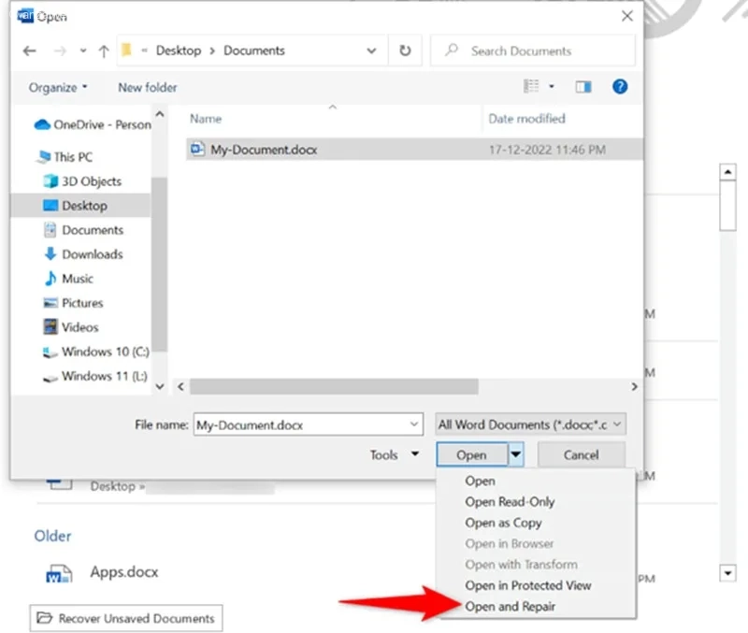This screenshot has height=633, width=748.
Task: Refresh the Documents folder view
Action: pyautogui.click(x=405, y=50)
